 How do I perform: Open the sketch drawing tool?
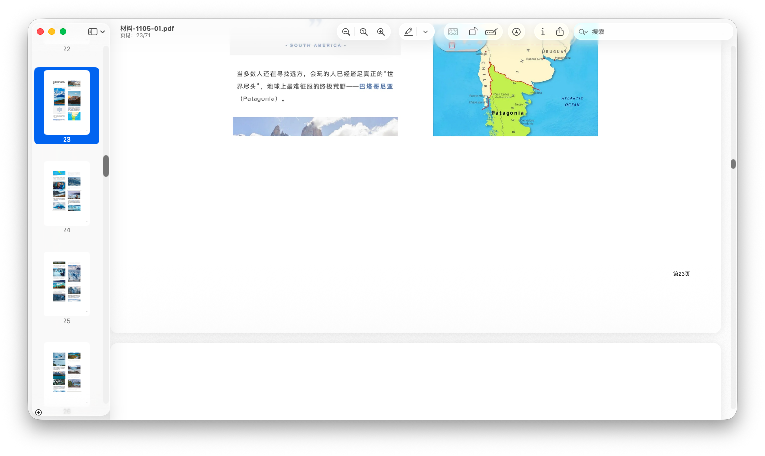tap(516, 32)
